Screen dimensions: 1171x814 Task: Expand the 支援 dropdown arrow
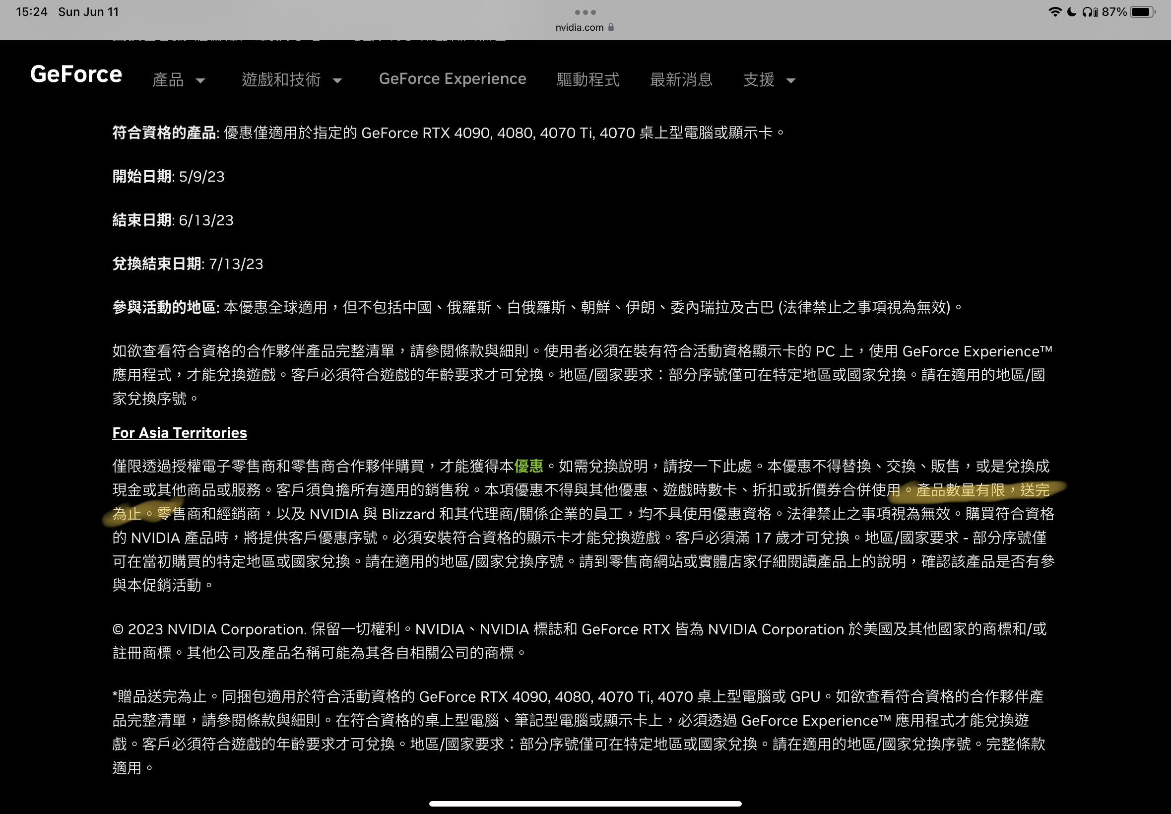tap(791, 80)
